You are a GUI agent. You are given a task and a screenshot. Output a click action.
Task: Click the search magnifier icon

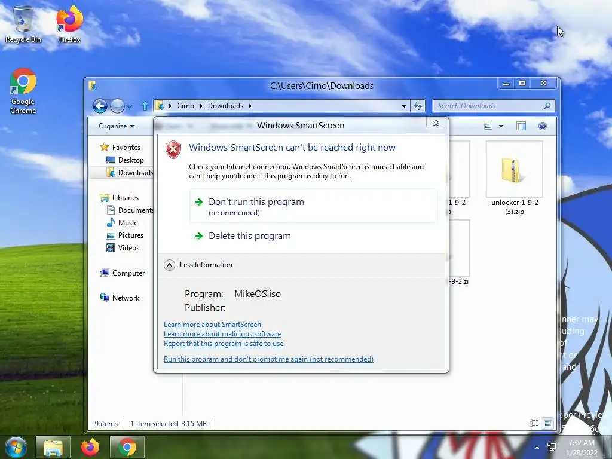pyautogui.click(x=547, y=106)
